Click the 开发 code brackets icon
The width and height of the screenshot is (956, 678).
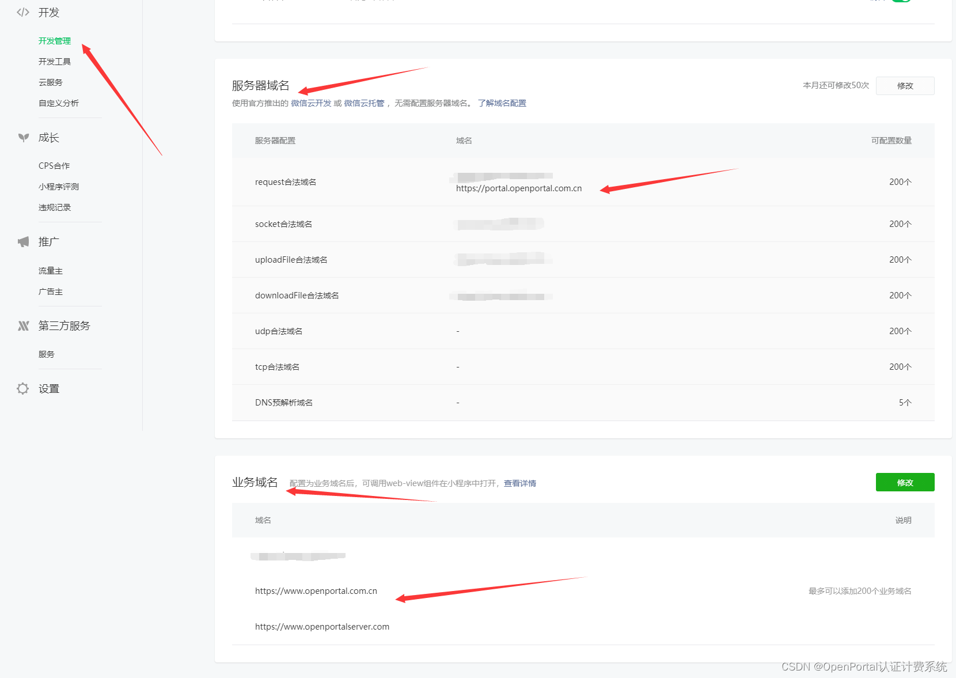23,12
